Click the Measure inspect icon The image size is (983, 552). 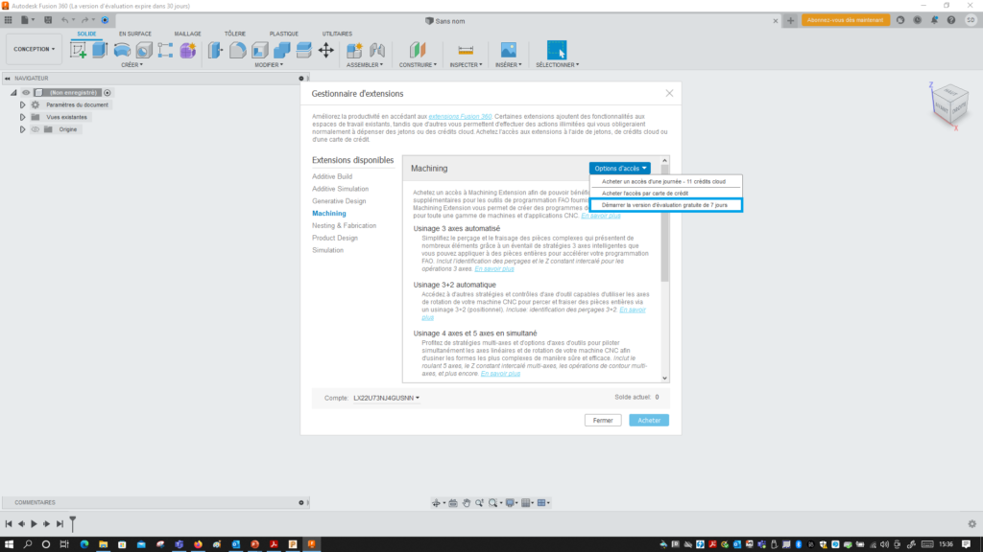tap(466, 50)
